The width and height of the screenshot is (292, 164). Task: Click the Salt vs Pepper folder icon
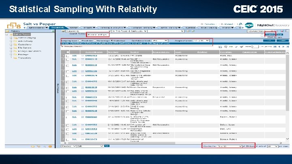[x=11, y=34]
